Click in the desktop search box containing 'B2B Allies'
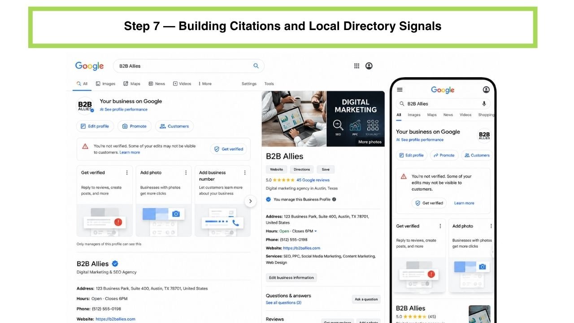The height and width of the screenshot is (323, 574). pyautogui.click(x=188, y=66)
